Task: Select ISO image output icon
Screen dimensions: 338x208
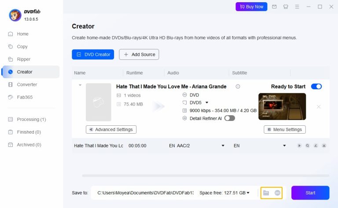Action: 277,193
